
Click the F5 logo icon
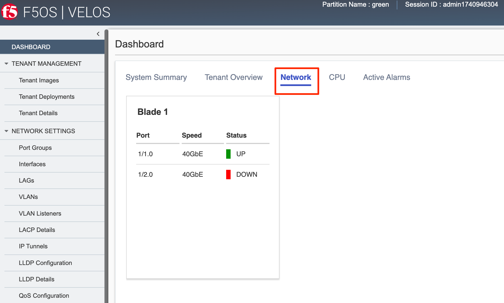coord(9,12)
